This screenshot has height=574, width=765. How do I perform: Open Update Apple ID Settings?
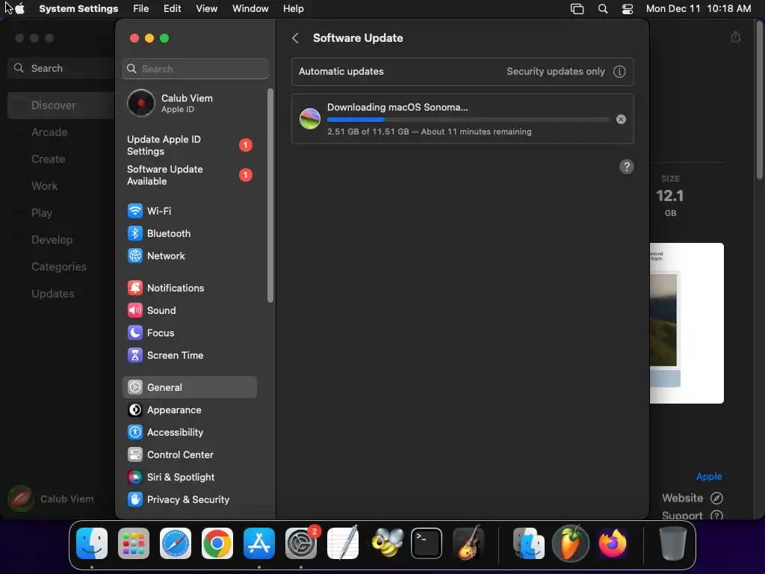click(189, 146)
